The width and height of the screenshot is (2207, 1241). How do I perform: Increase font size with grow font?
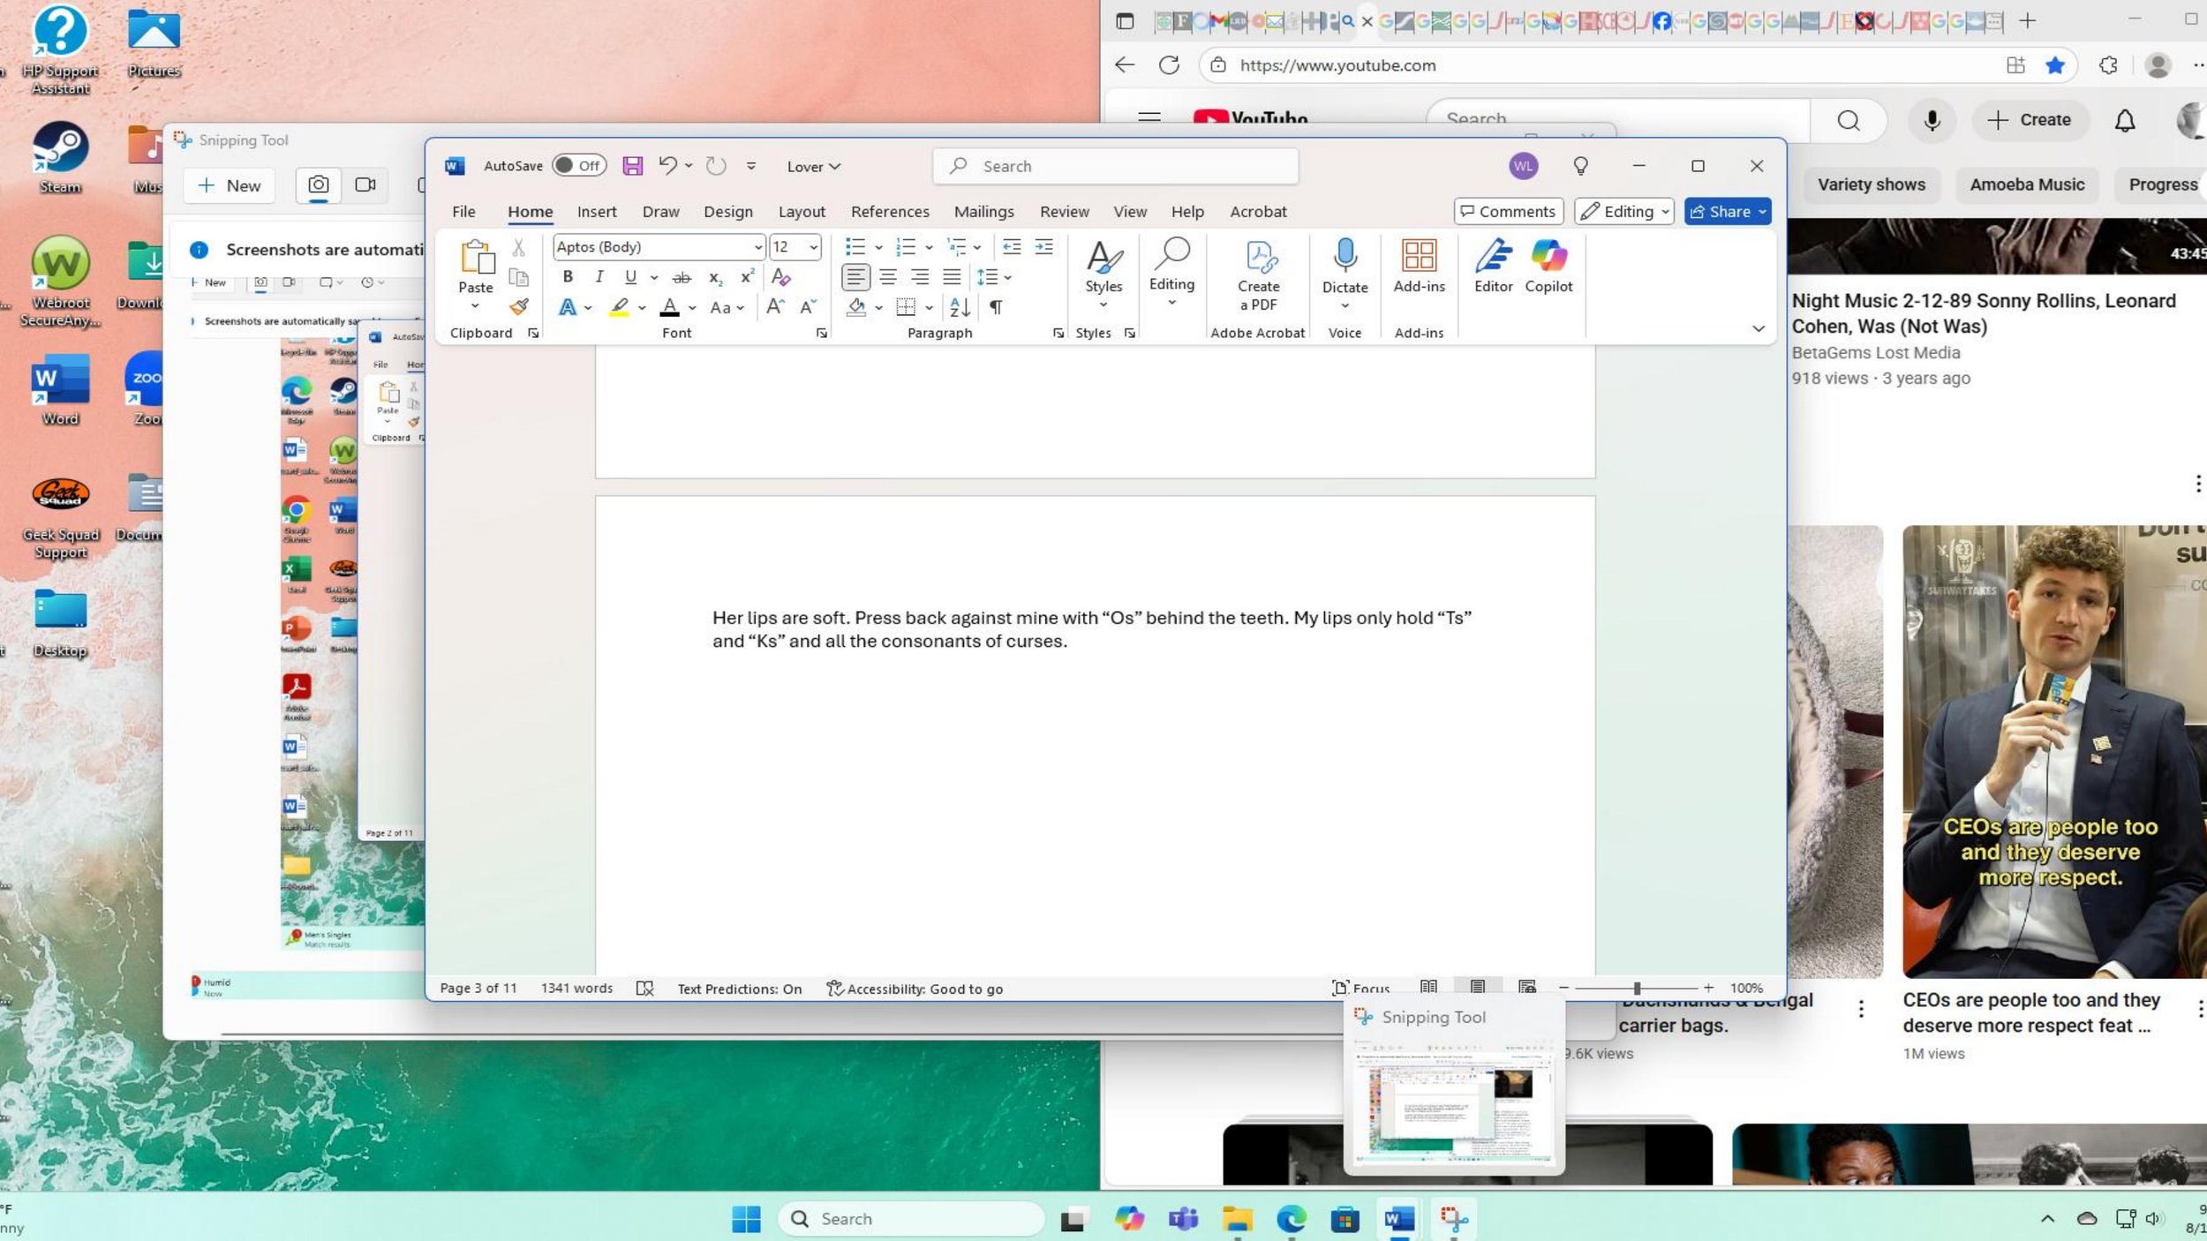pos(775,307)
